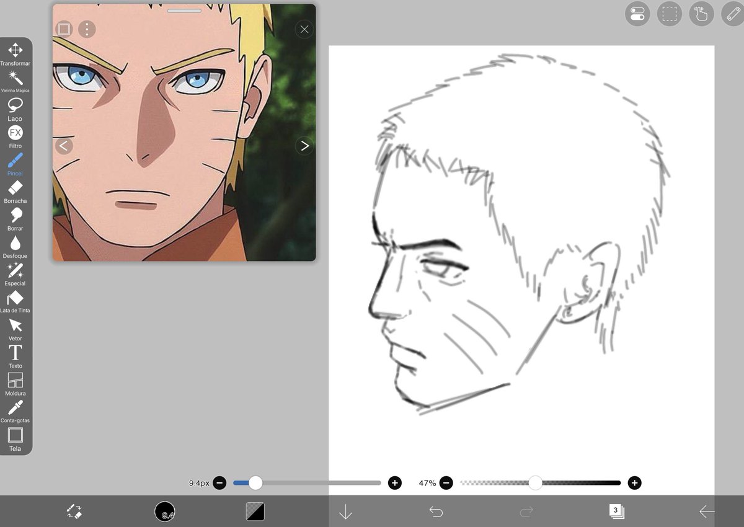Close the reference image window
The height and width of the screenshot is (527, 744).
tap(304, 29)
